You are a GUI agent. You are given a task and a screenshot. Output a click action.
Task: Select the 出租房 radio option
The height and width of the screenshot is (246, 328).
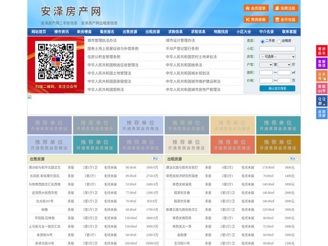(279, 41)
